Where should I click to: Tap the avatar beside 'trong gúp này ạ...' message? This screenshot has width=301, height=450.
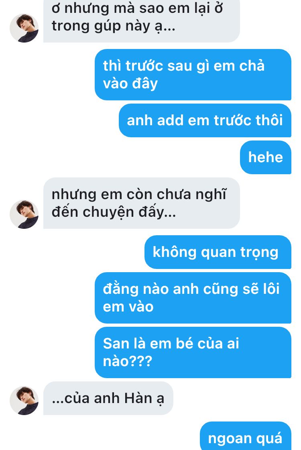[24, 28]
